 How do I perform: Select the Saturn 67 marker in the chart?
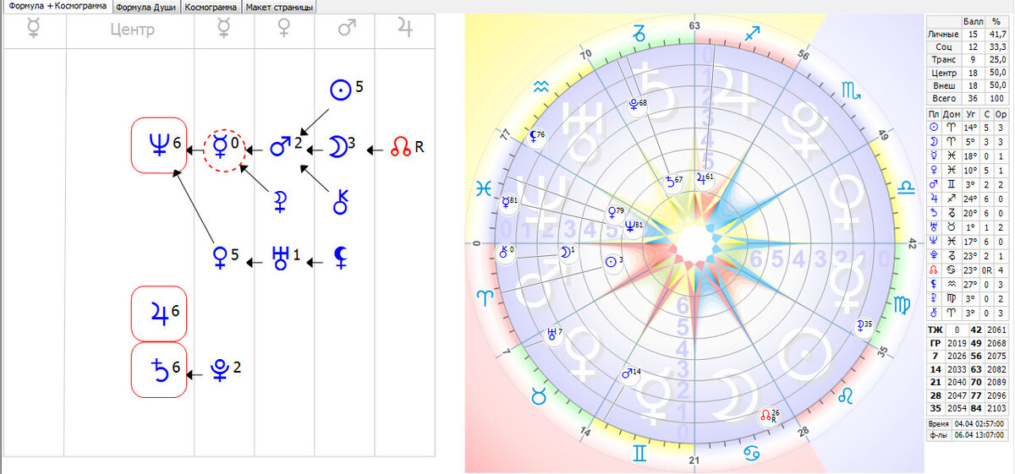coord(672,180)
